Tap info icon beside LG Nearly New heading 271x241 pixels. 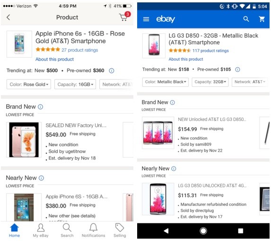(x=174, y=168)
